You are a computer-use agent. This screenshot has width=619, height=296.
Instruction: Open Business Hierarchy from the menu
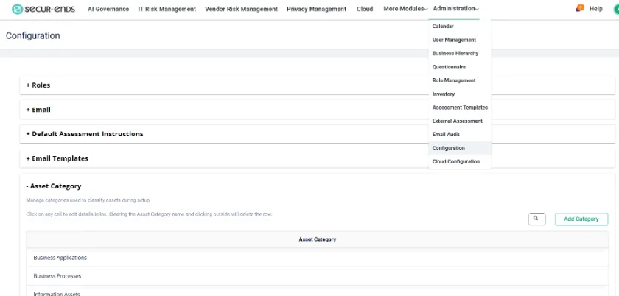pos(460,53)
